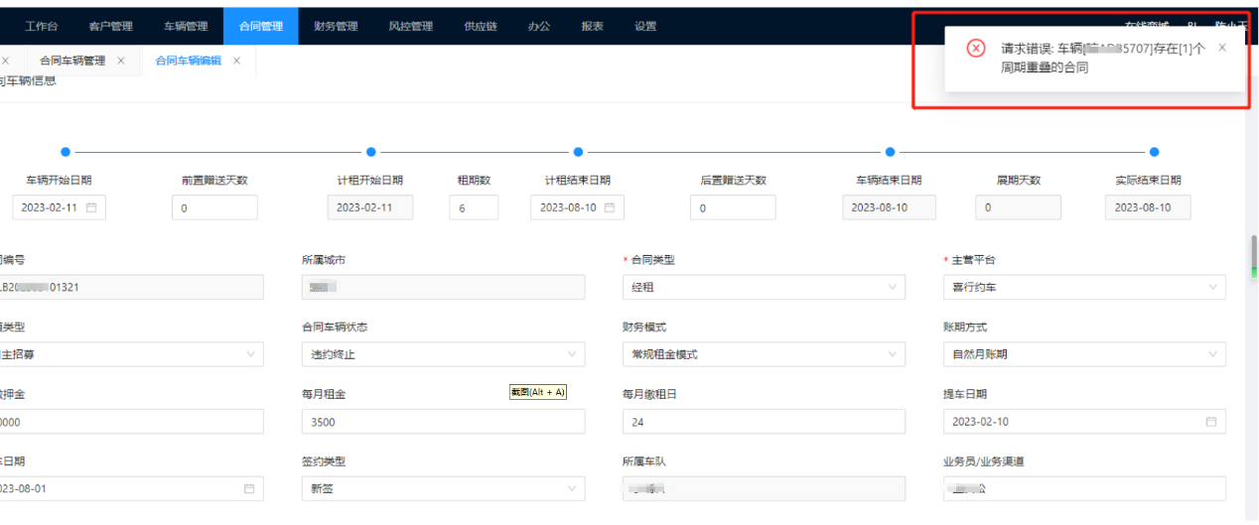1259x525 pixels.
Task: Click the vertical scrollbar thumb
Action: click(1254, 256)
